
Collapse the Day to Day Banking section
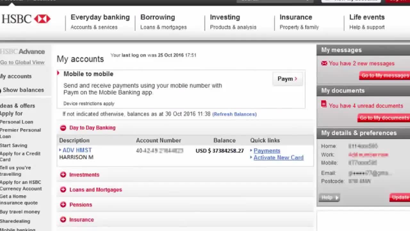click(x=63, y=128)
